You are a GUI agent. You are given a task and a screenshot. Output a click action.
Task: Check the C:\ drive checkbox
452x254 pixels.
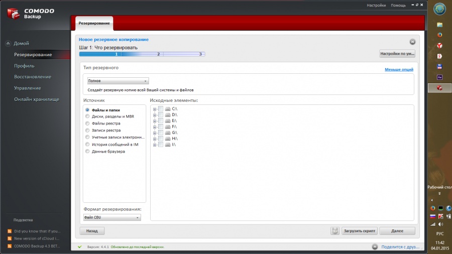[x=161, y=109]
